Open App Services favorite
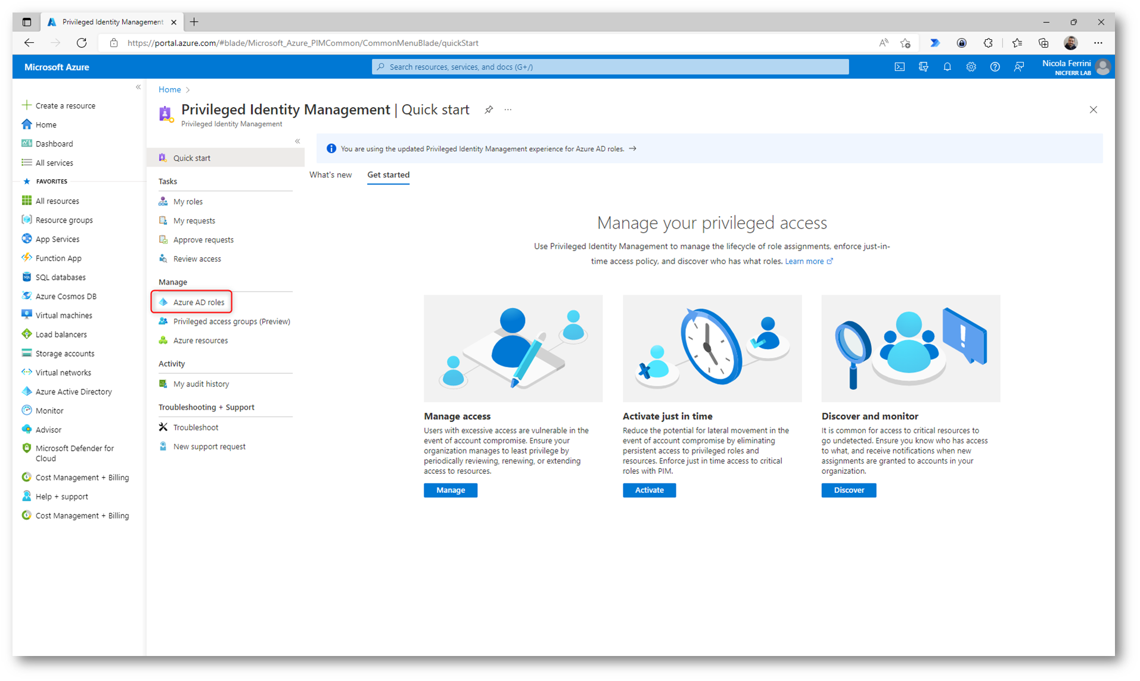This screenshot has width=1140, height=681. (57, 239)
